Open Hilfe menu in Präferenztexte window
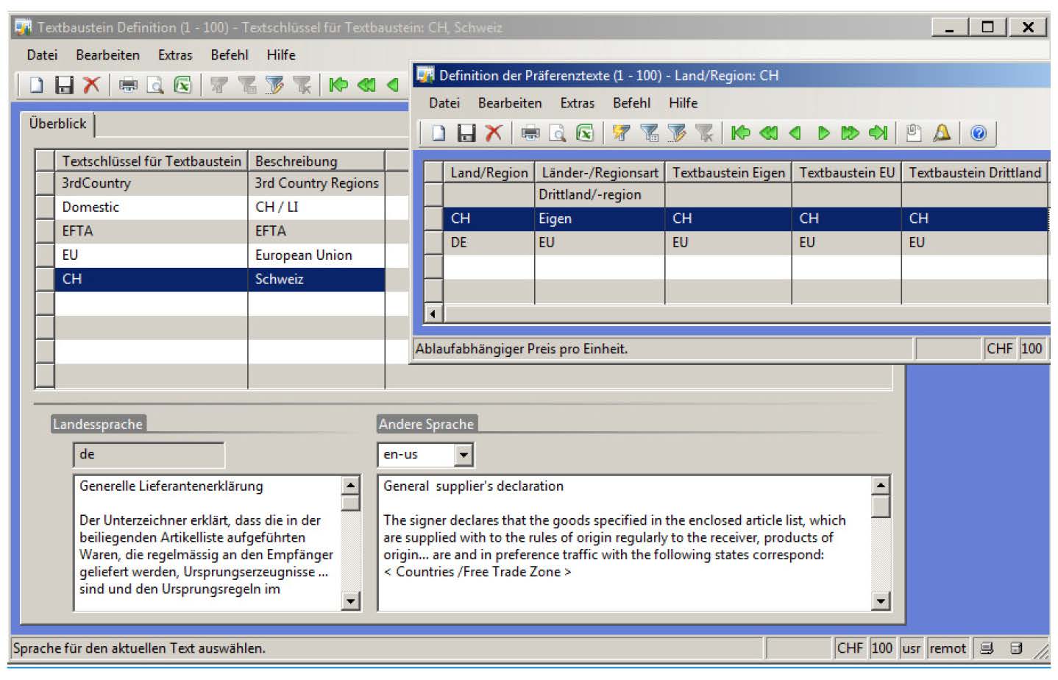 [x=683, y=103]
